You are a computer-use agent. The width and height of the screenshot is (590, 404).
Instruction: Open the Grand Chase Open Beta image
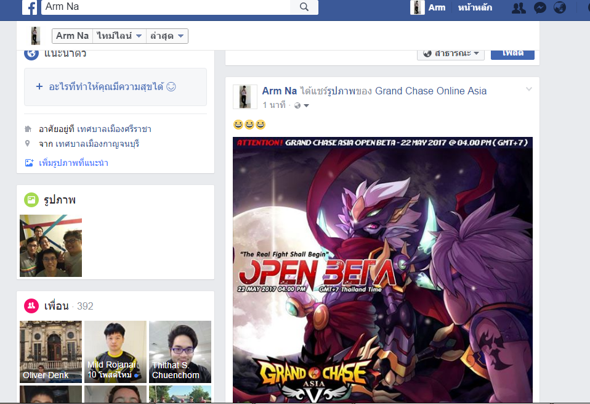click(x=382, y=270)
